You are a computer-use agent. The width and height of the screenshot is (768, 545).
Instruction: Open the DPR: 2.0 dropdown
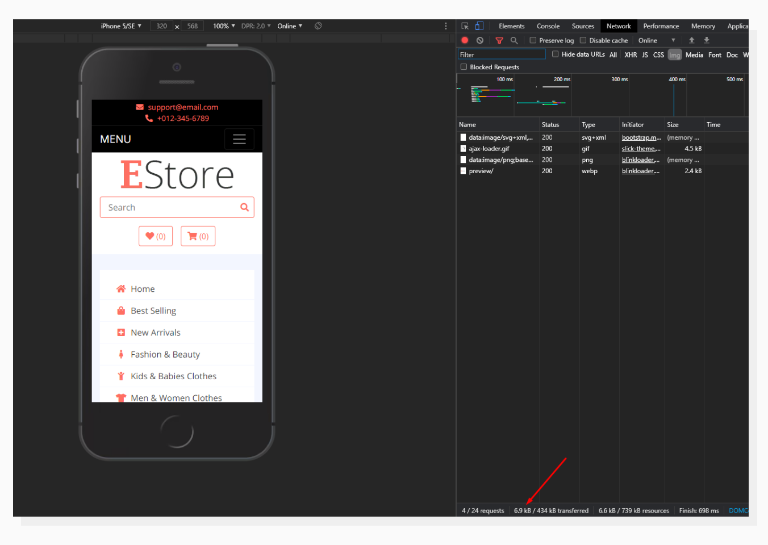pos(256,26)
